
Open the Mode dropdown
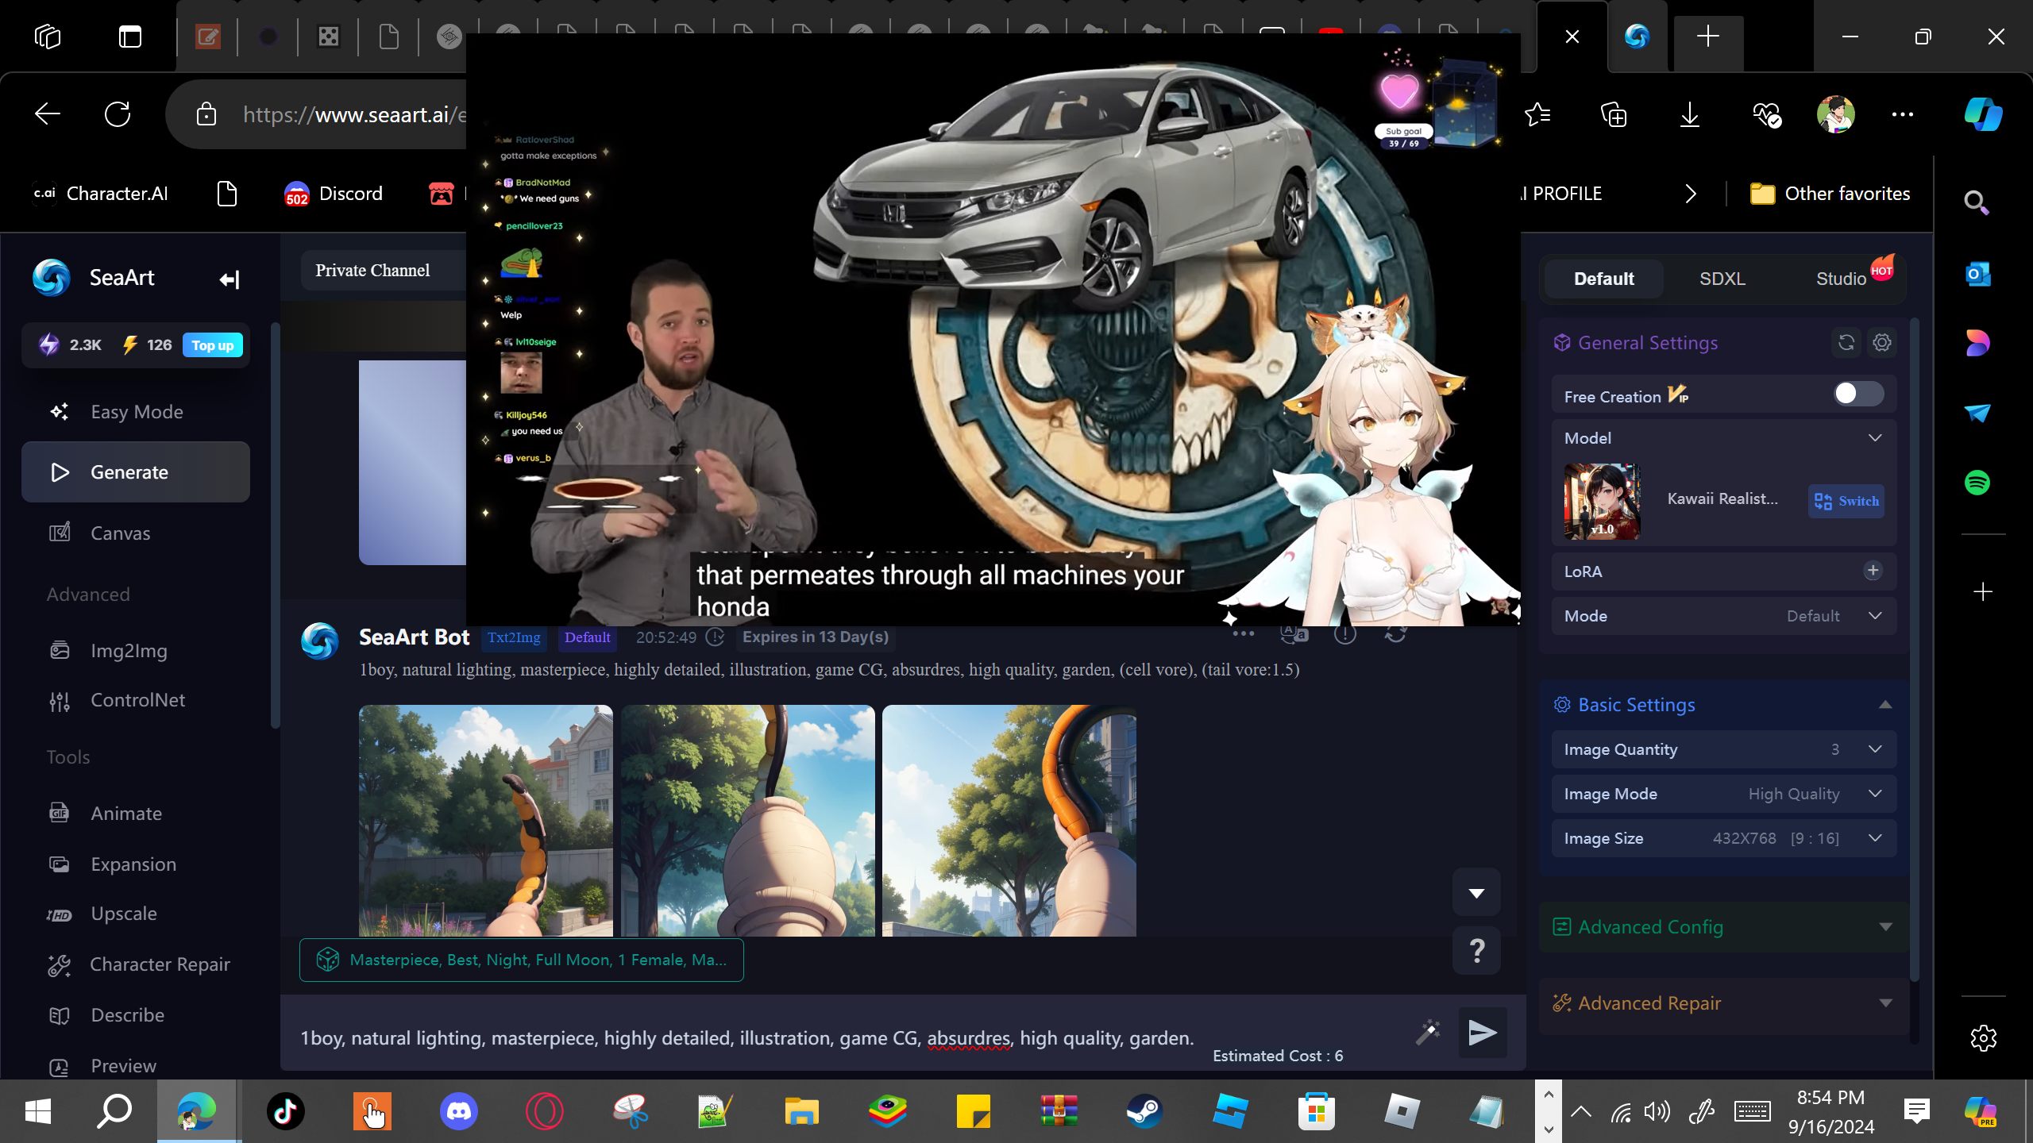(1724, 616)
